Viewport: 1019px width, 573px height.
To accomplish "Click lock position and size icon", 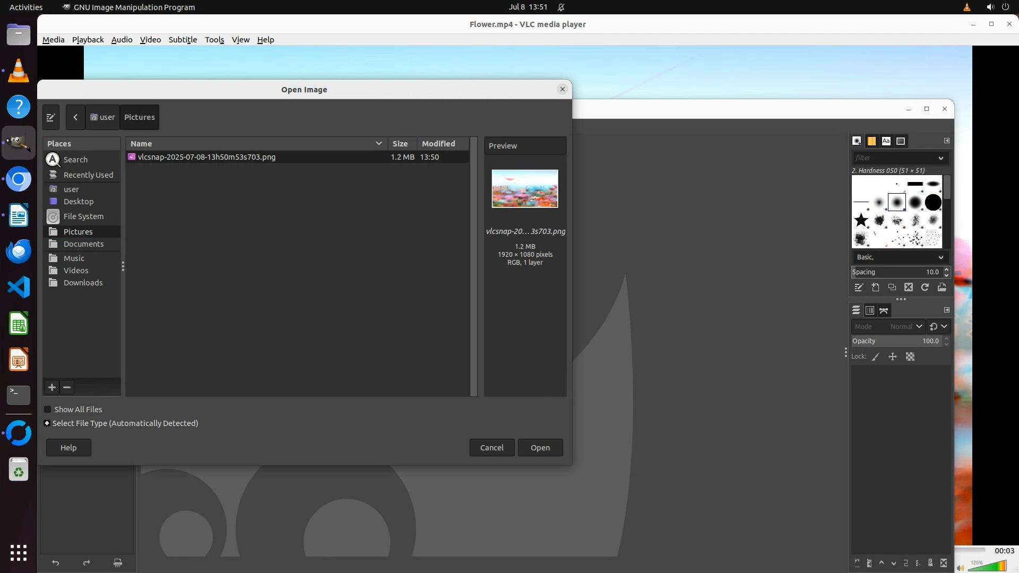I will point(893,357).
